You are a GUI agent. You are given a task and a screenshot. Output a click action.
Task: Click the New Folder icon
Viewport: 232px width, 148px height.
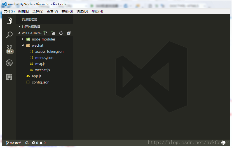53,33
